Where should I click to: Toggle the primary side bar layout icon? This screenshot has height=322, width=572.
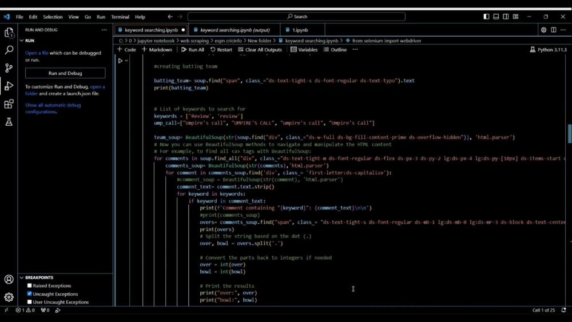click(486, 17)
